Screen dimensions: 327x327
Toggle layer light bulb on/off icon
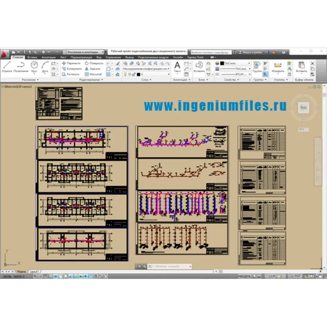(125, 74)
